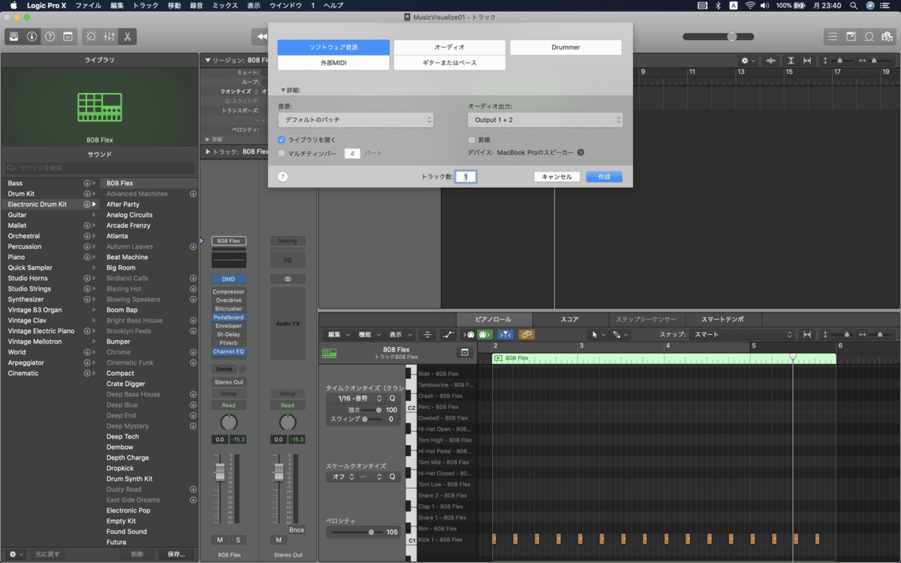This screenshot has height=563, width=901.
Task: Click the 作成 button
Action: tap(604, 177)
